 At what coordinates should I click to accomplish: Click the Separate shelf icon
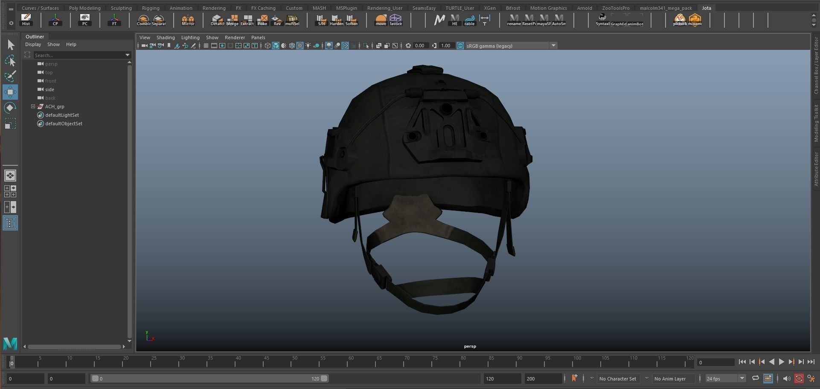[x=158, y=20]
